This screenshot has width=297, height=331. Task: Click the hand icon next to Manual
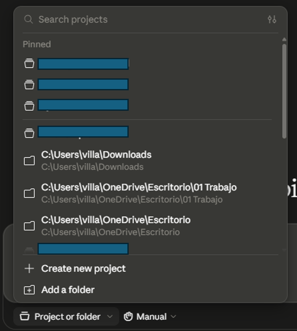[x=128, y=317]
